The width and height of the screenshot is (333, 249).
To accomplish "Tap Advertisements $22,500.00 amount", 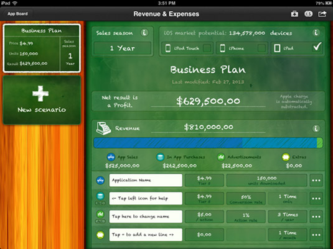I will 237,166.
